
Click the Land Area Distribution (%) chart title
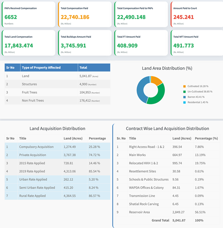tap(167, 68)
